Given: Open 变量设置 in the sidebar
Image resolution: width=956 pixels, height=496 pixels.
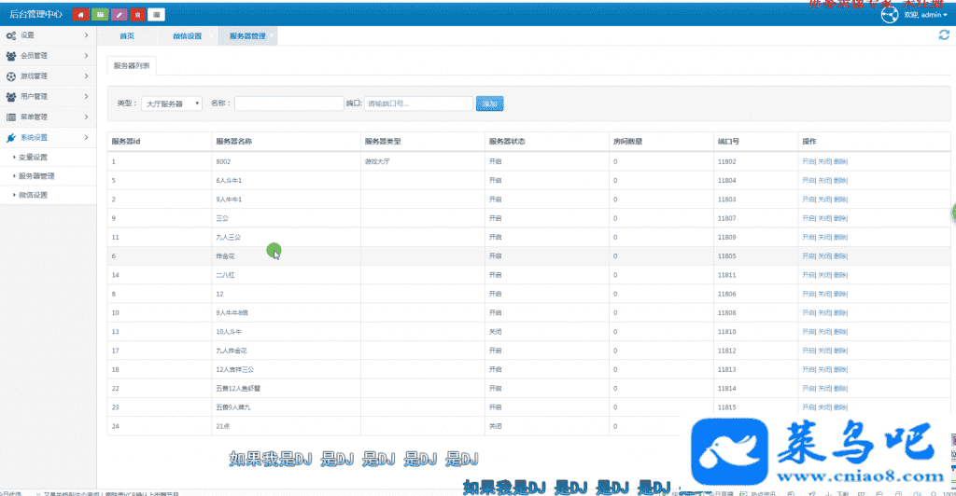Looking at the screenshot, I should point(33,157).
